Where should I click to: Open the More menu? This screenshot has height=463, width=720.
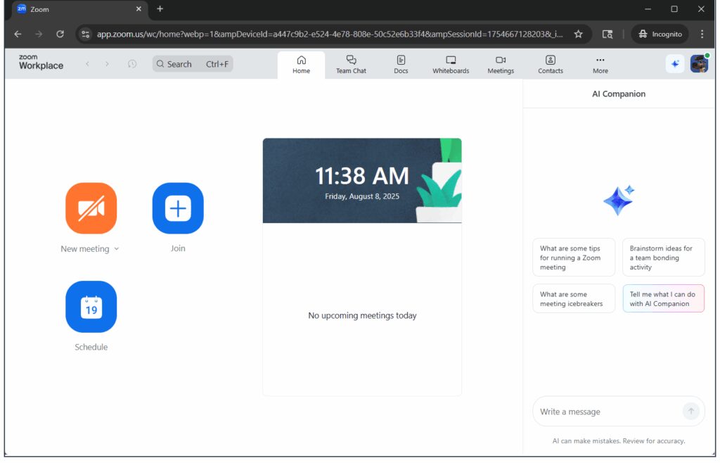pos(600,64)
